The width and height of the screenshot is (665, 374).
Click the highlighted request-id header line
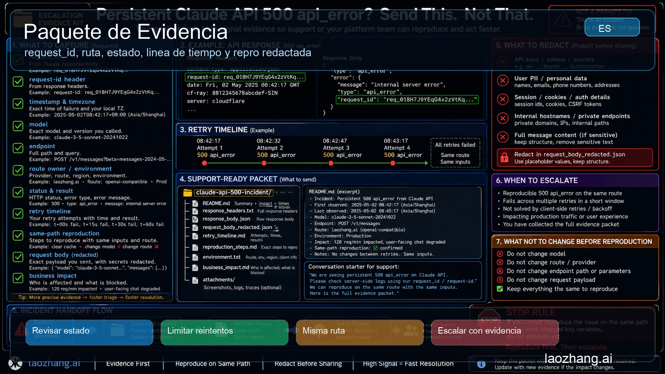(245, 77)
